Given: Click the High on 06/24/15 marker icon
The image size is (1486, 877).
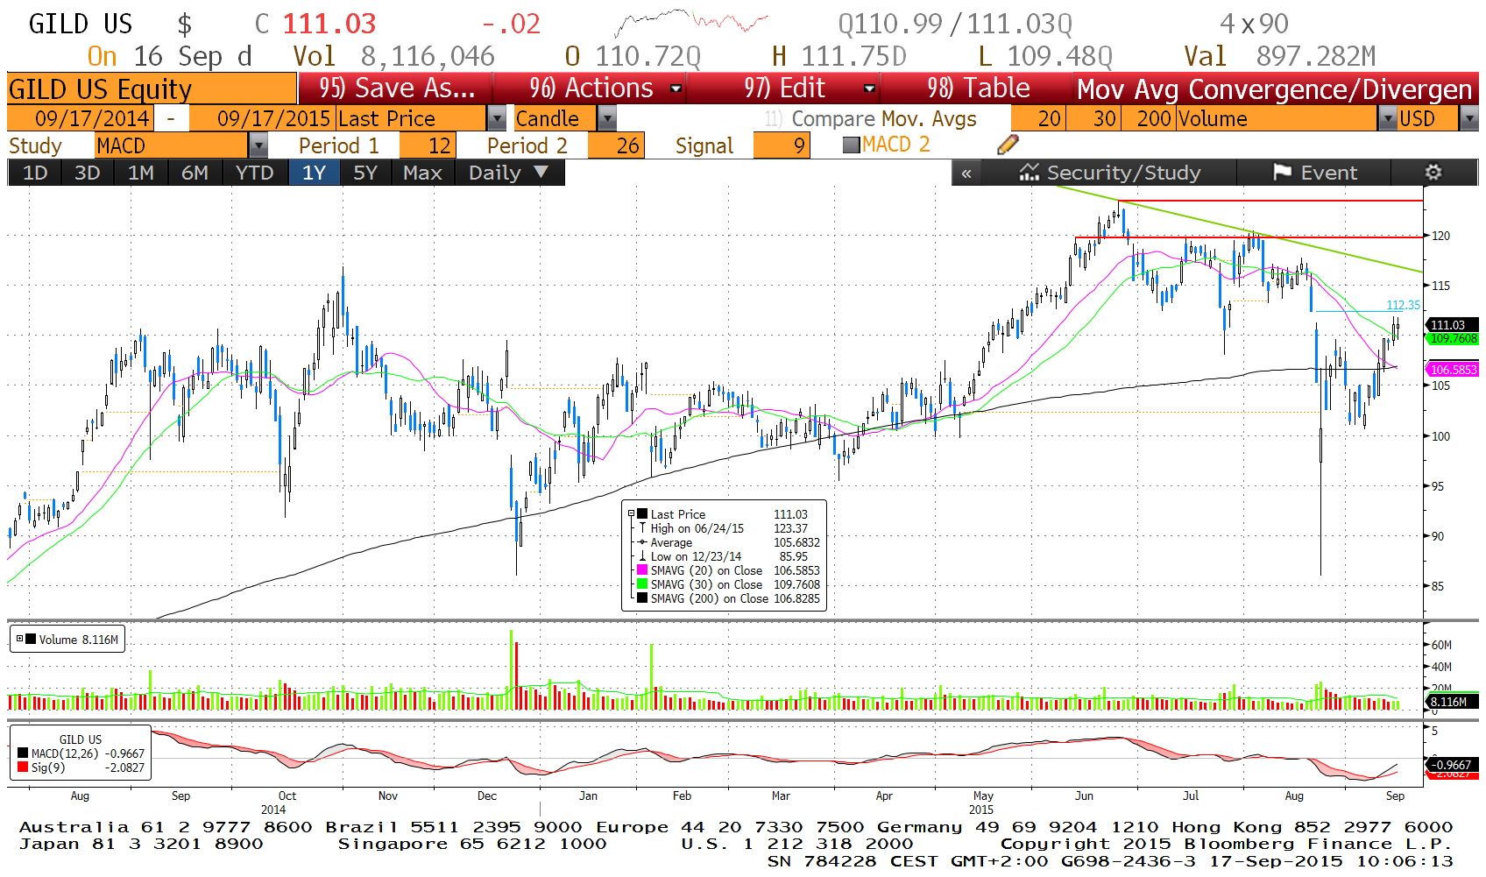Looking at the screenshot, I should coord(642,528).
